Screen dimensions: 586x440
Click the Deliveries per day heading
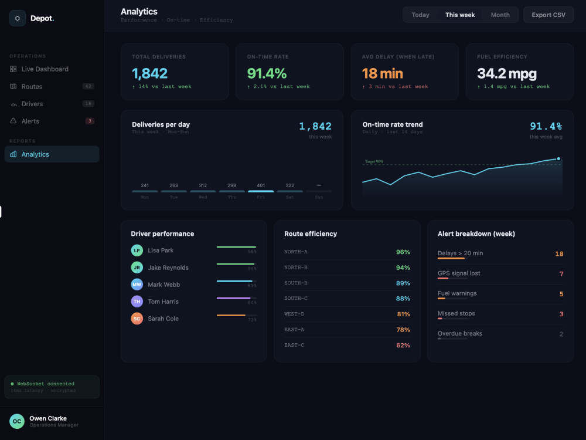tap(161, 124)
